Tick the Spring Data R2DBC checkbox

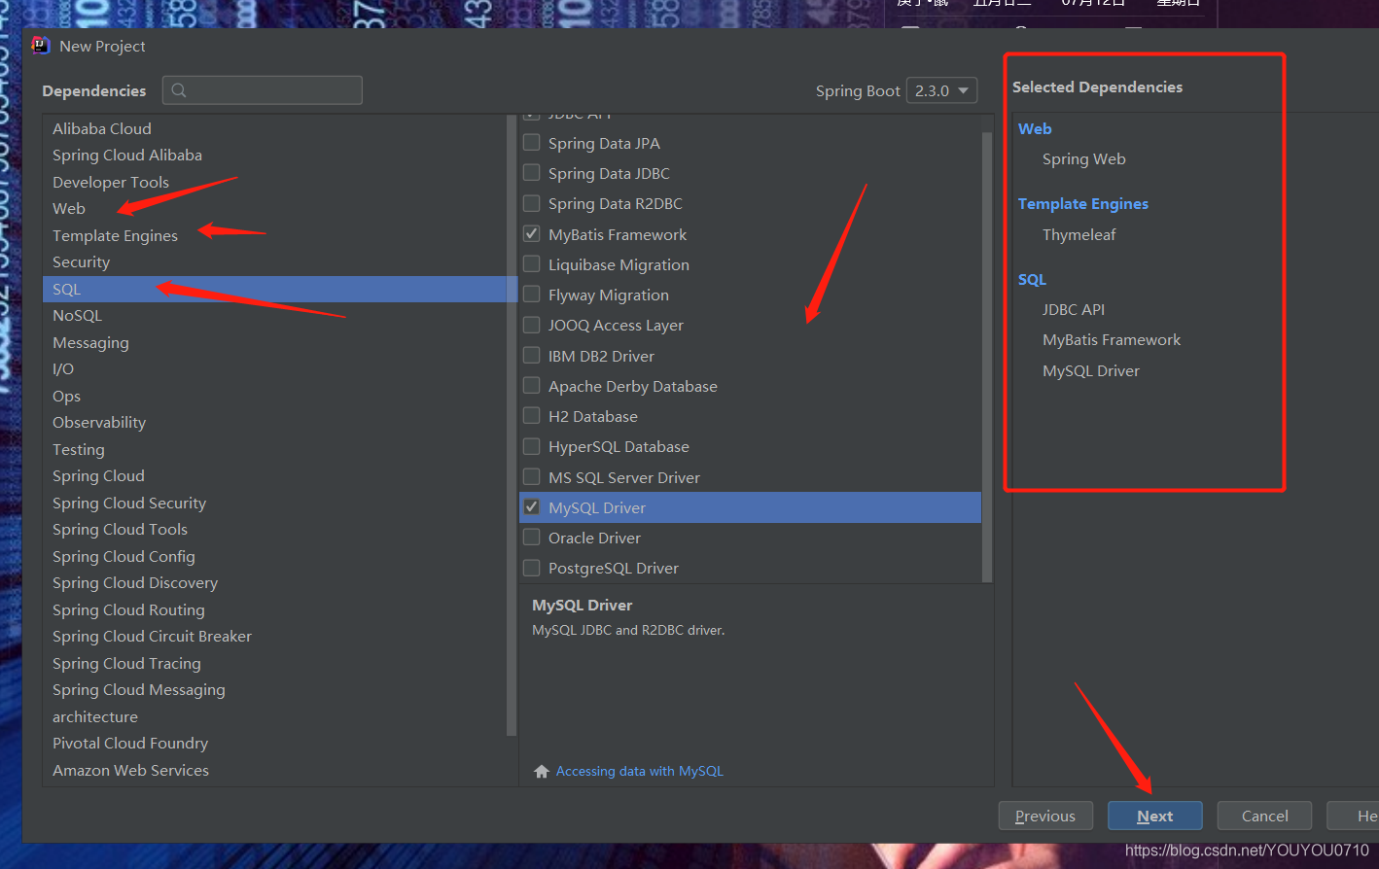click(532, 203)
